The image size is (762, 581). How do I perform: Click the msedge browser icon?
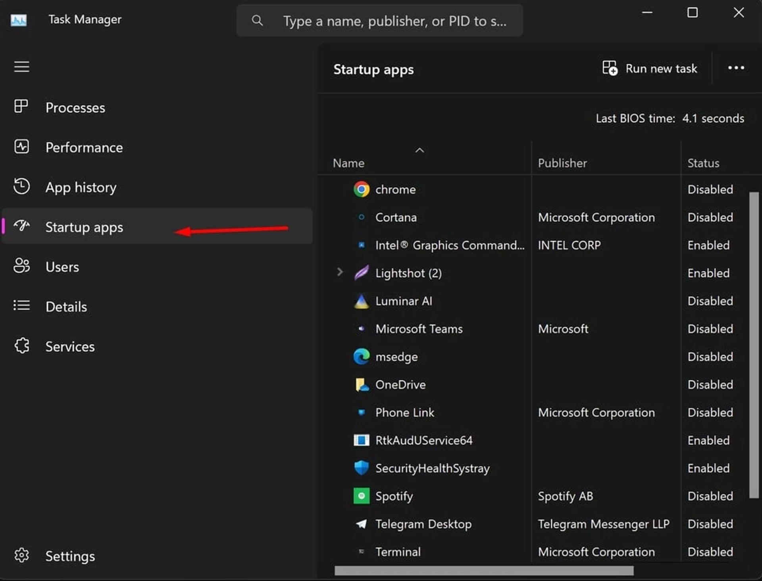[361, 357]
